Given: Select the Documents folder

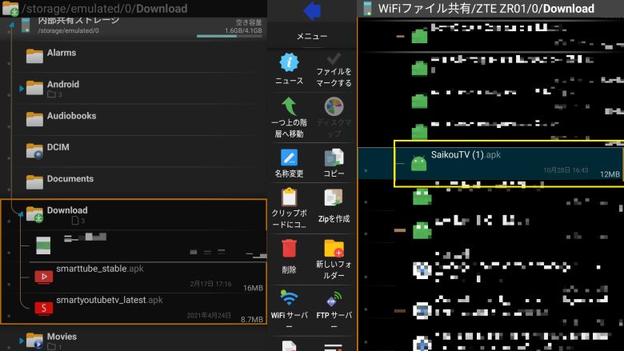Looking at the screenshot, I should point(134,182).
